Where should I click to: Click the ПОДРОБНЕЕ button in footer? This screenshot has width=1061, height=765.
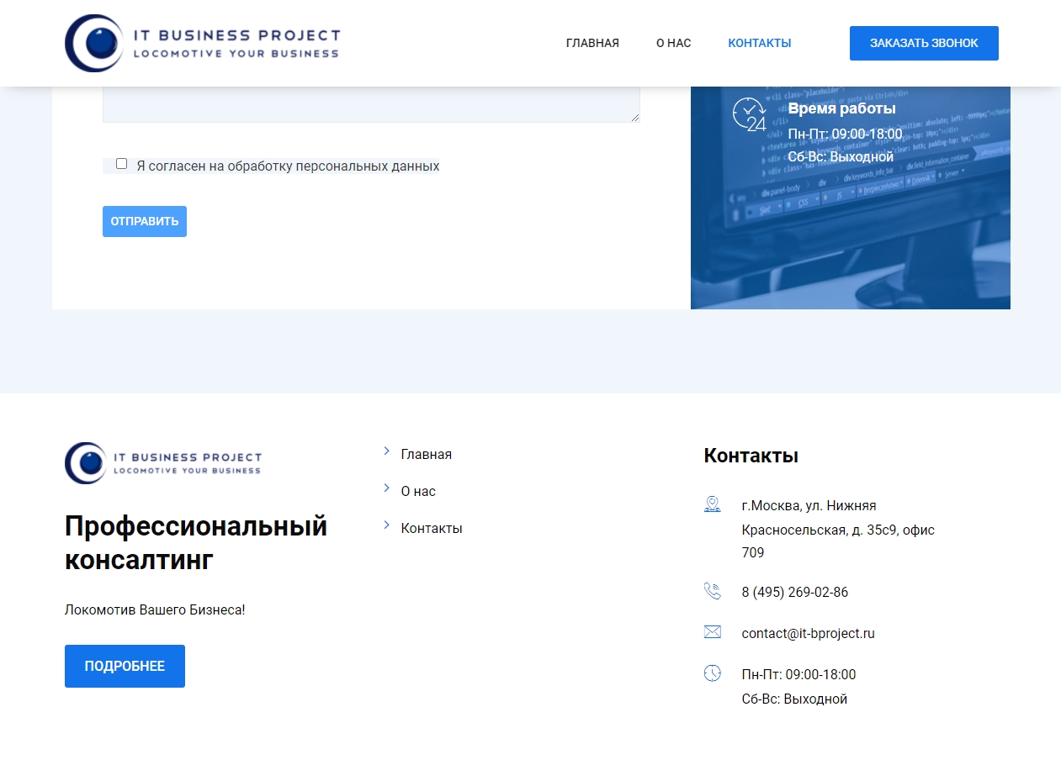125,667
